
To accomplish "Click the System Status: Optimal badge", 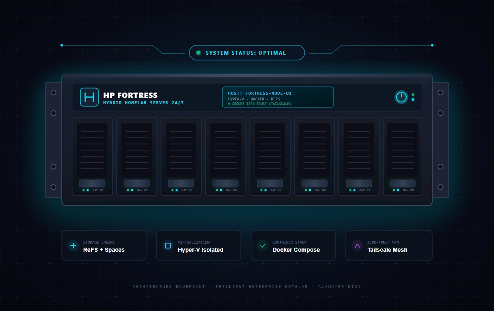I will click(x=247, y=53).
